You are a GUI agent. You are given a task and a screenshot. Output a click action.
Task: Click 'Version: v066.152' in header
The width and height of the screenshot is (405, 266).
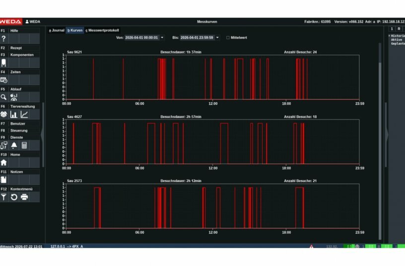(x=349, y=22)
